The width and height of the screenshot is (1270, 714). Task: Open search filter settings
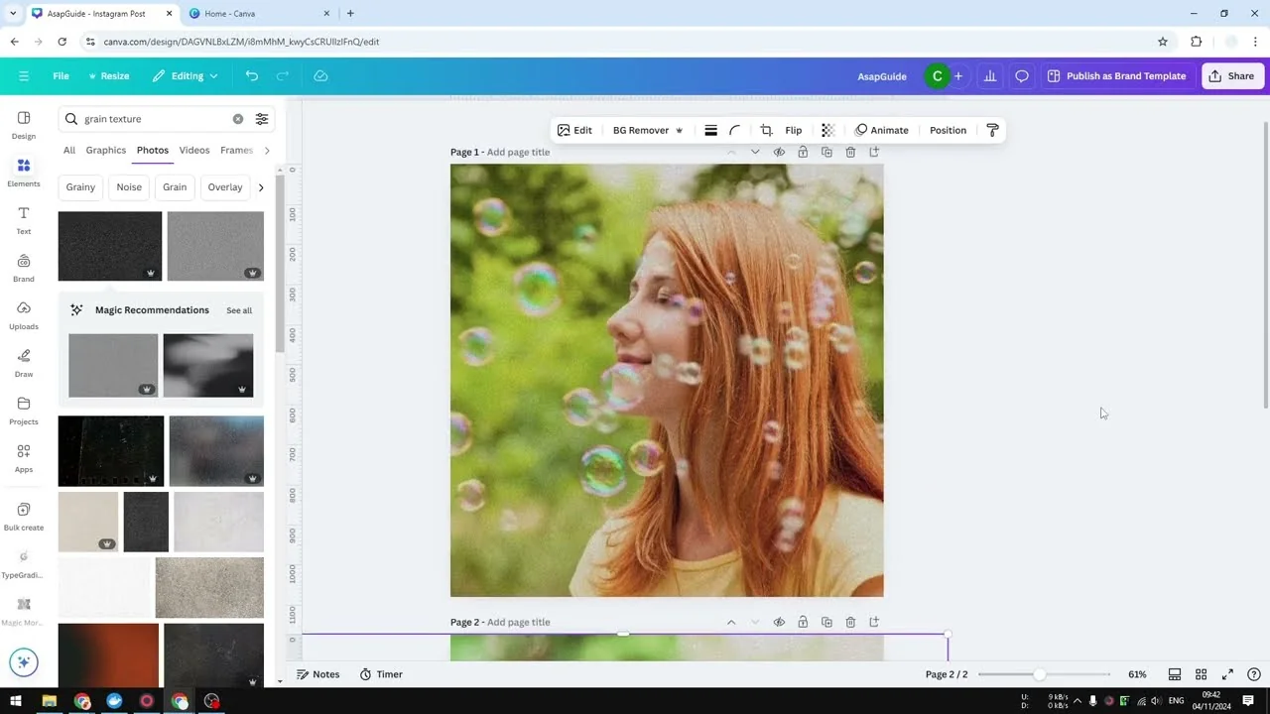pyautogui.click(x=261, y=118)
